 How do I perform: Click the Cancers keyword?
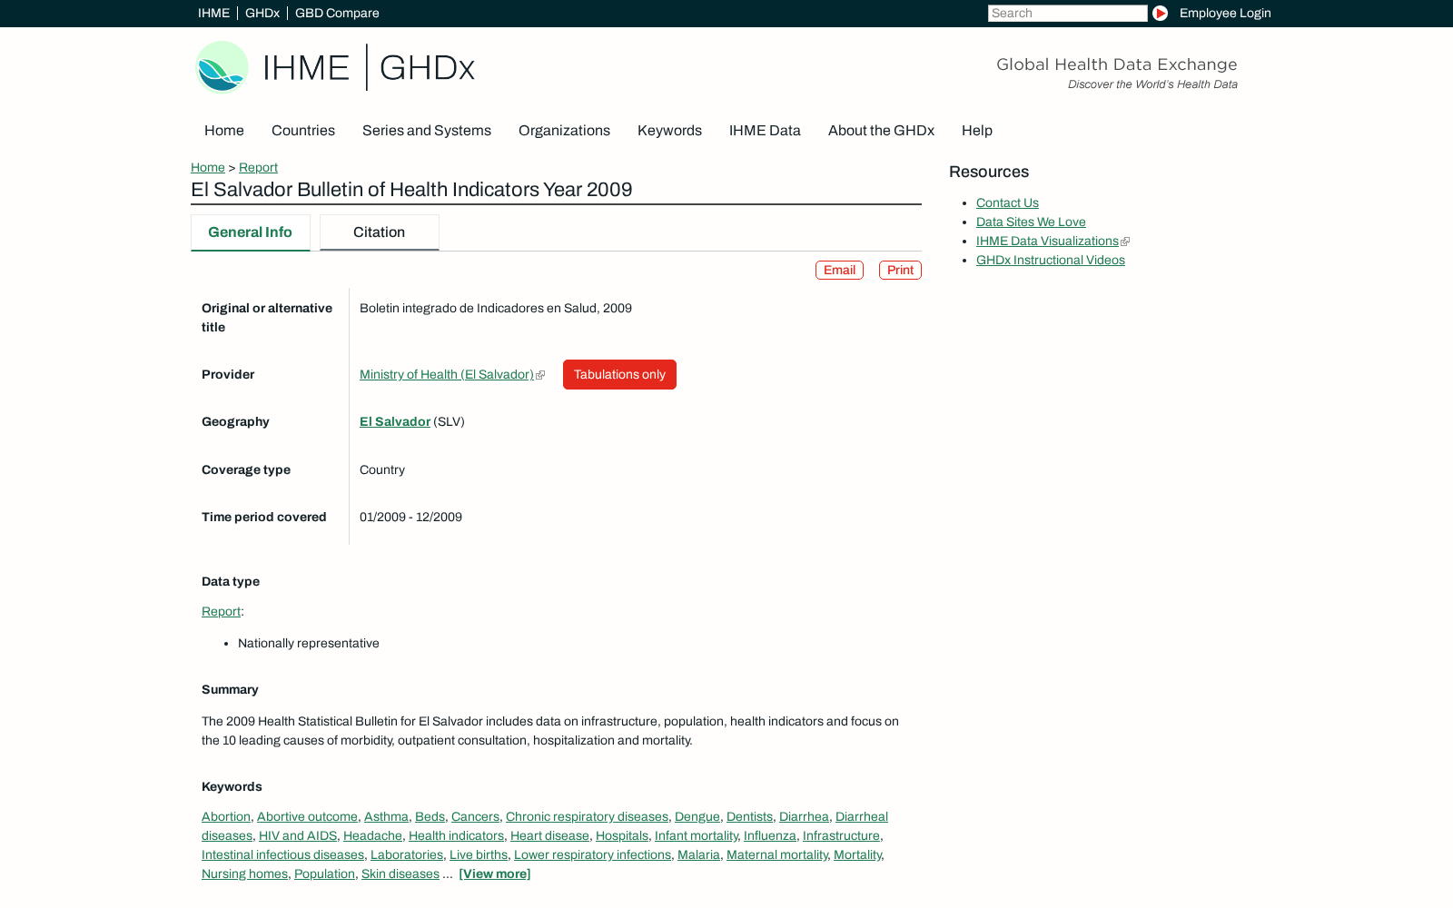475,817
